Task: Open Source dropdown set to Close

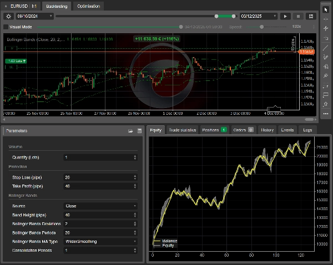Action: tap(100, 206)
